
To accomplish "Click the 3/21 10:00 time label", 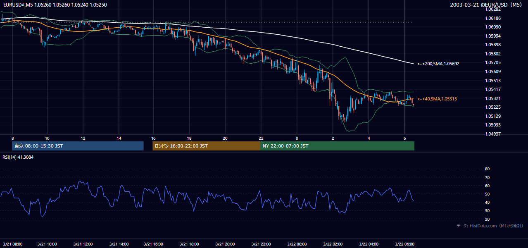I will 47,244.
